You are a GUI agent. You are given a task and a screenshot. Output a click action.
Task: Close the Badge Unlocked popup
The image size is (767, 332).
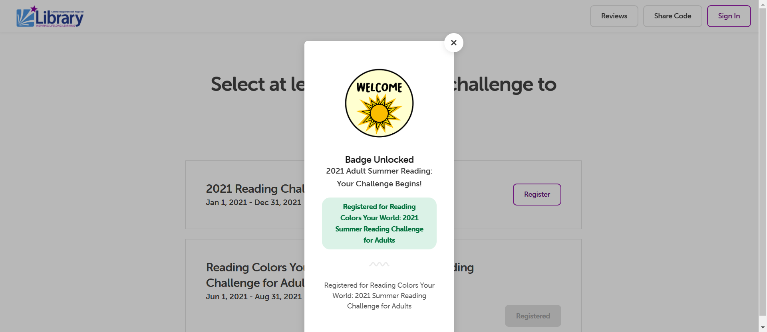pos(453,43)
